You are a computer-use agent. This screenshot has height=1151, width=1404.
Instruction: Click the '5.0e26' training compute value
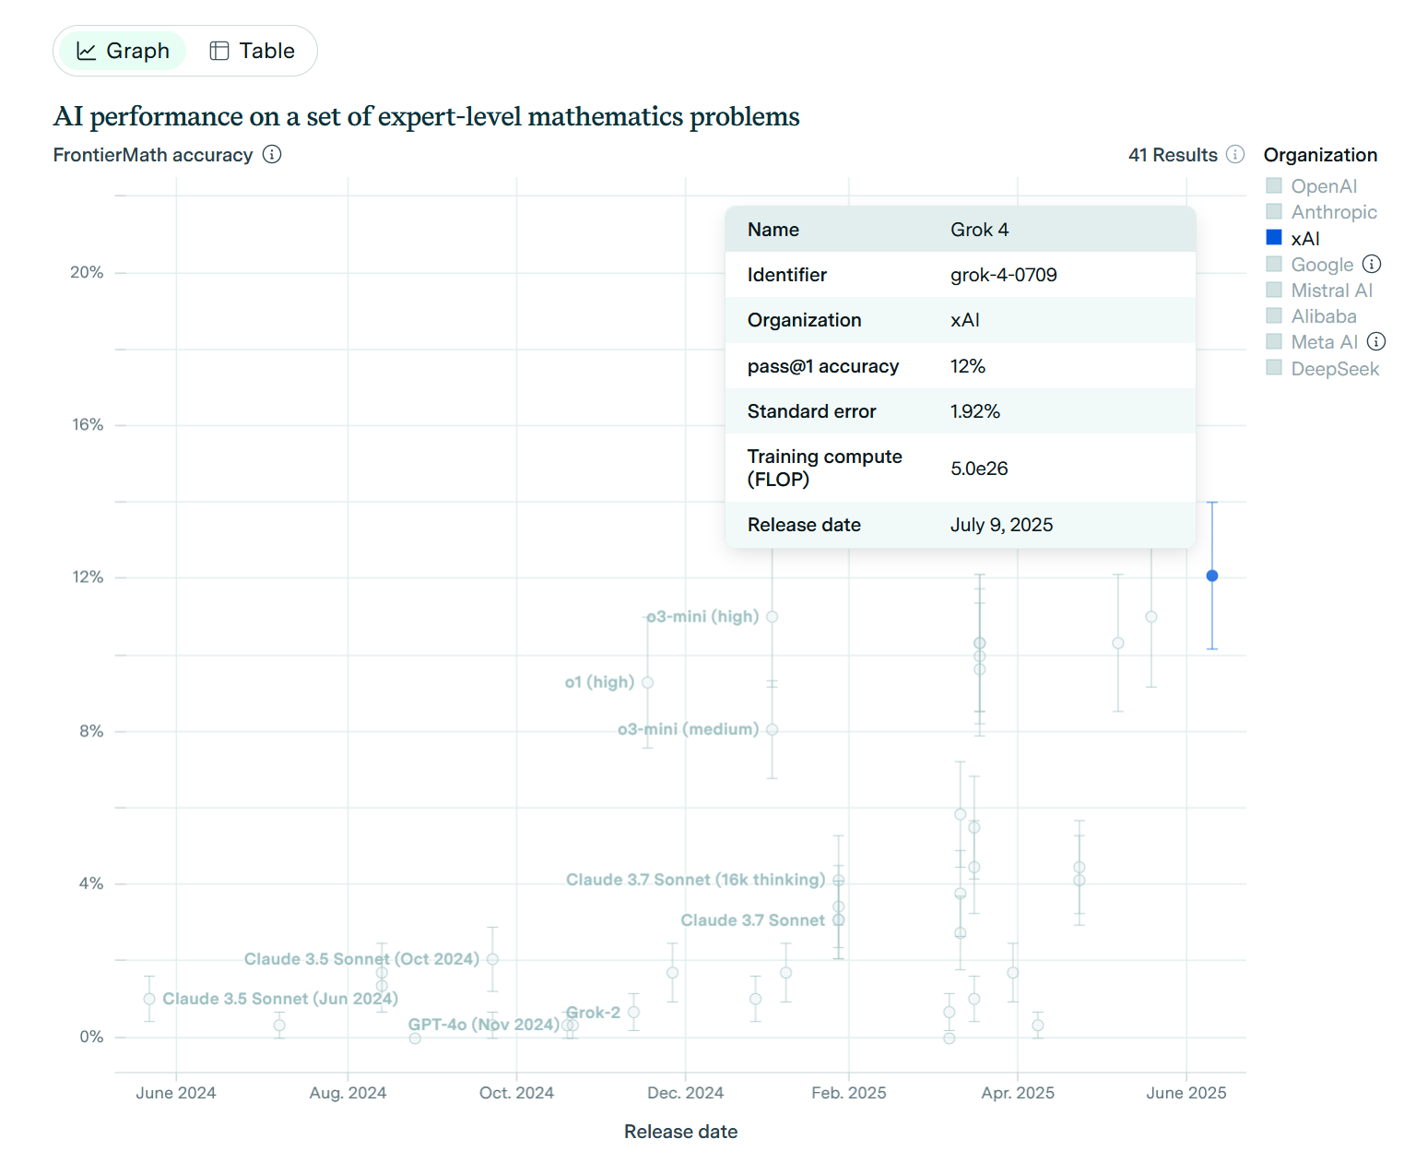click(x=979, y=469)
